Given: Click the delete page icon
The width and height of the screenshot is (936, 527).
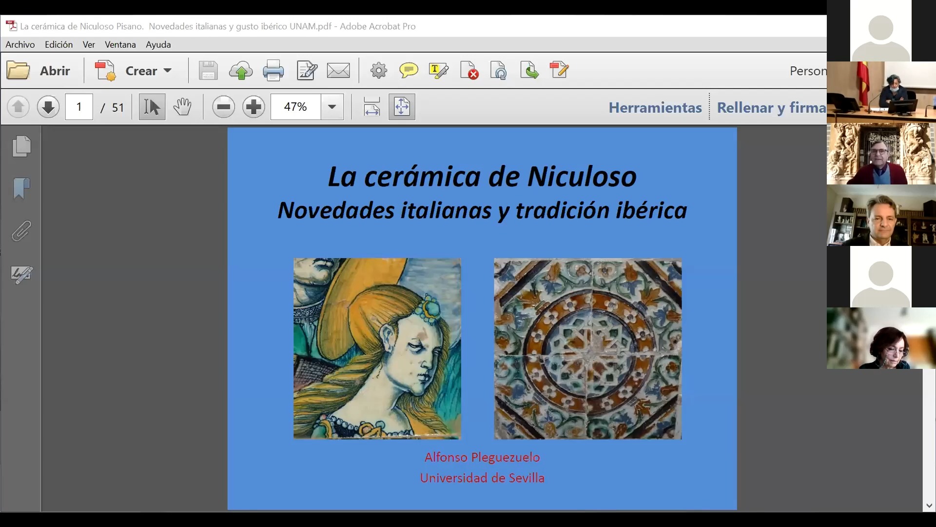Looking at the screenshot, I should pyautogui.click(x=469, y=71).
